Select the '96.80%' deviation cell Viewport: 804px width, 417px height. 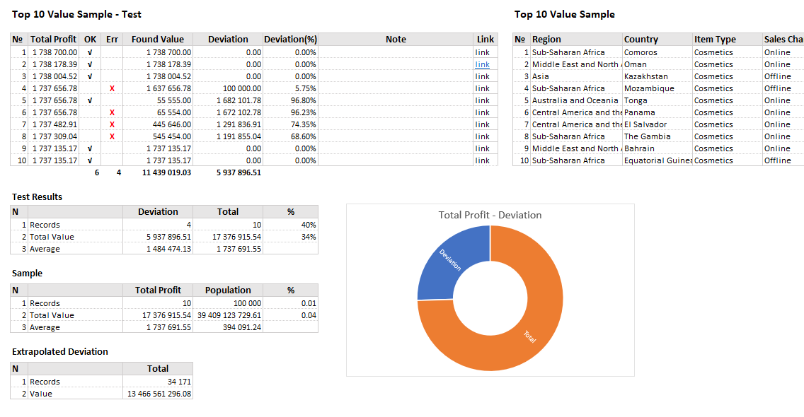coord(290,100)
